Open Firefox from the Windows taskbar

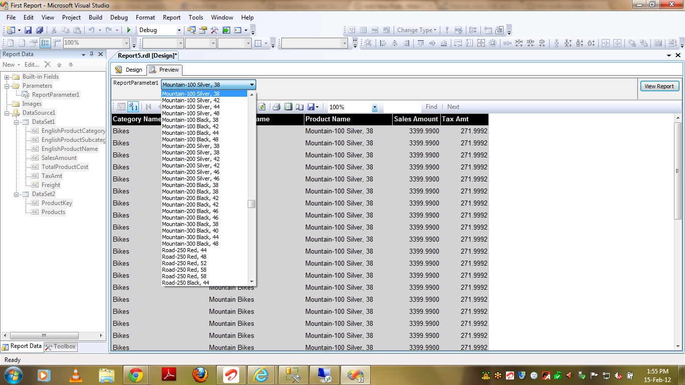[x=200, y=375]
